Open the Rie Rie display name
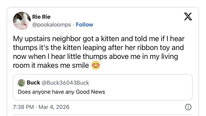This screenshot has height=116, width=206. (41, 17)
